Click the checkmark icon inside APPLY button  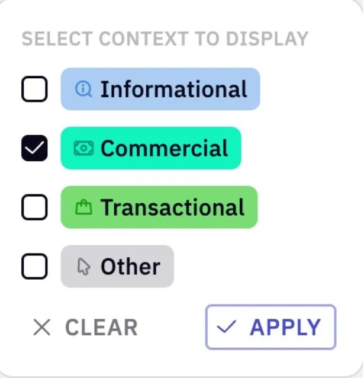click(227, 327)
